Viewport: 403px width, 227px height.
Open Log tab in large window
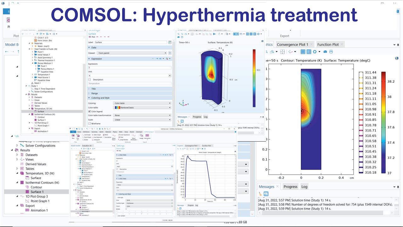304,187
